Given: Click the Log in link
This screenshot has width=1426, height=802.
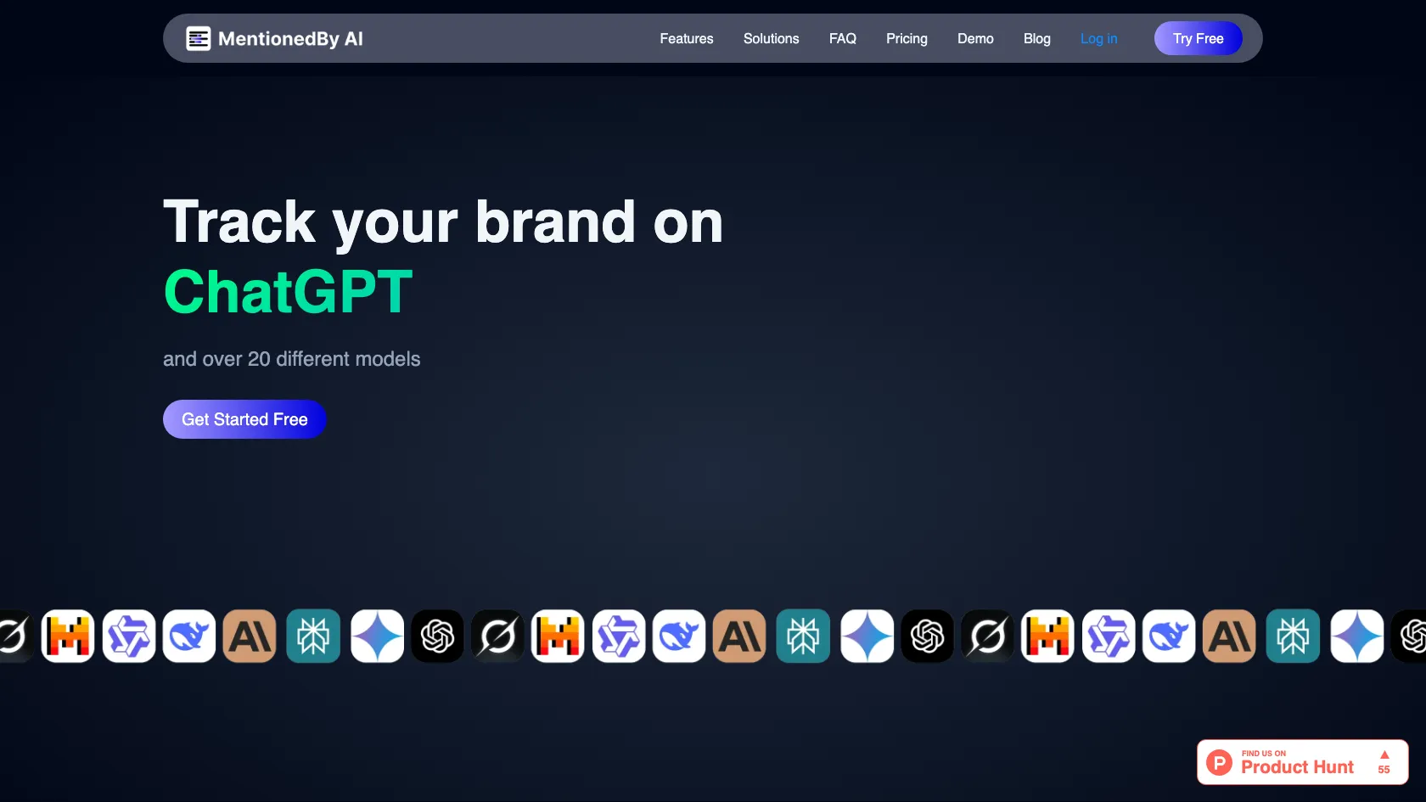Looking at the screenshot, I should tap(1099, 38).
